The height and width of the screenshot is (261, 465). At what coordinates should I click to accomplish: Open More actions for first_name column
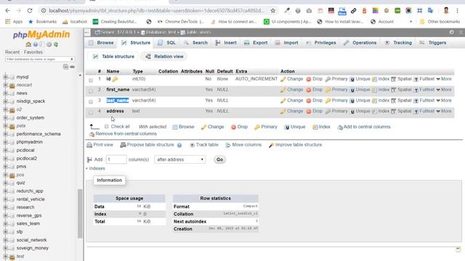coord(444,90)
